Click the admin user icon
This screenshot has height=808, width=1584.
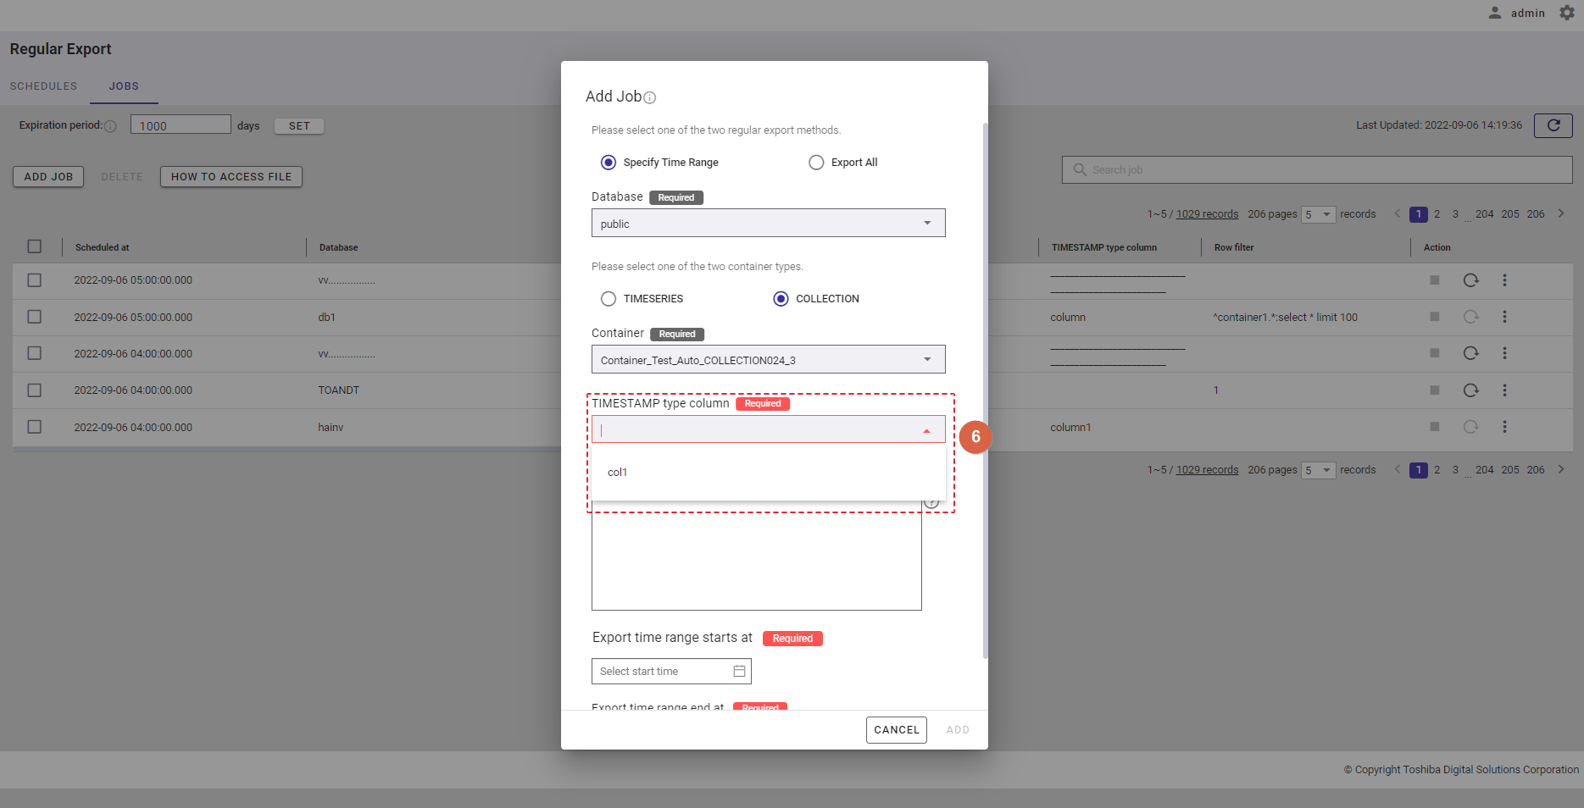pos(1495,13)
